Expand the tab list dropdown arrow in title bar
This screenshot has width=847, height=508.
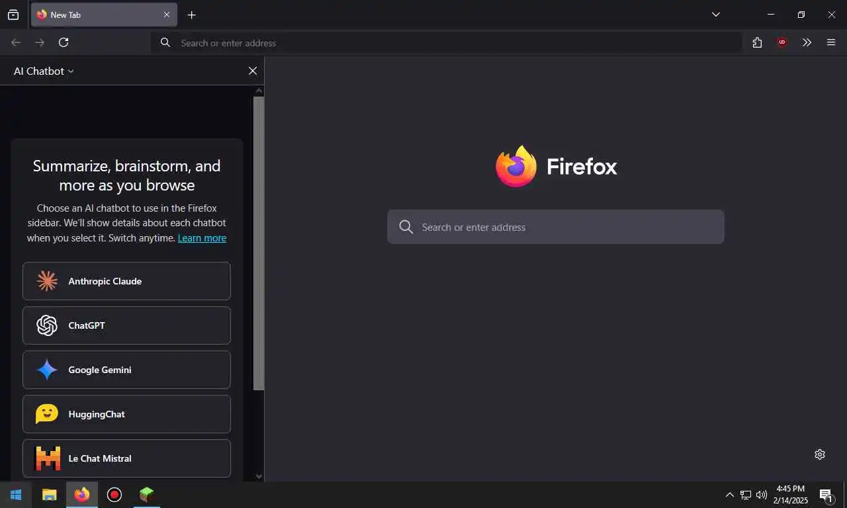[715, 15]
